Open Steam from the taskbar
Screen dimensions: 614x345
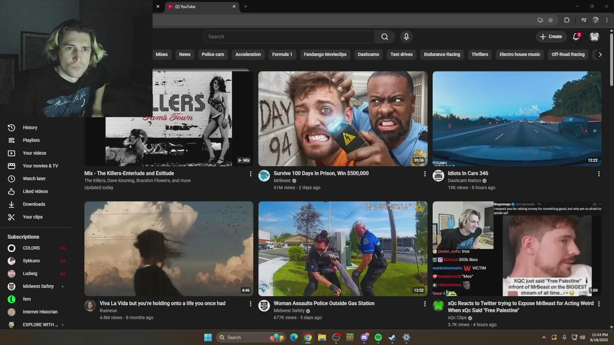pyautogui.click(x=392, y=337)
